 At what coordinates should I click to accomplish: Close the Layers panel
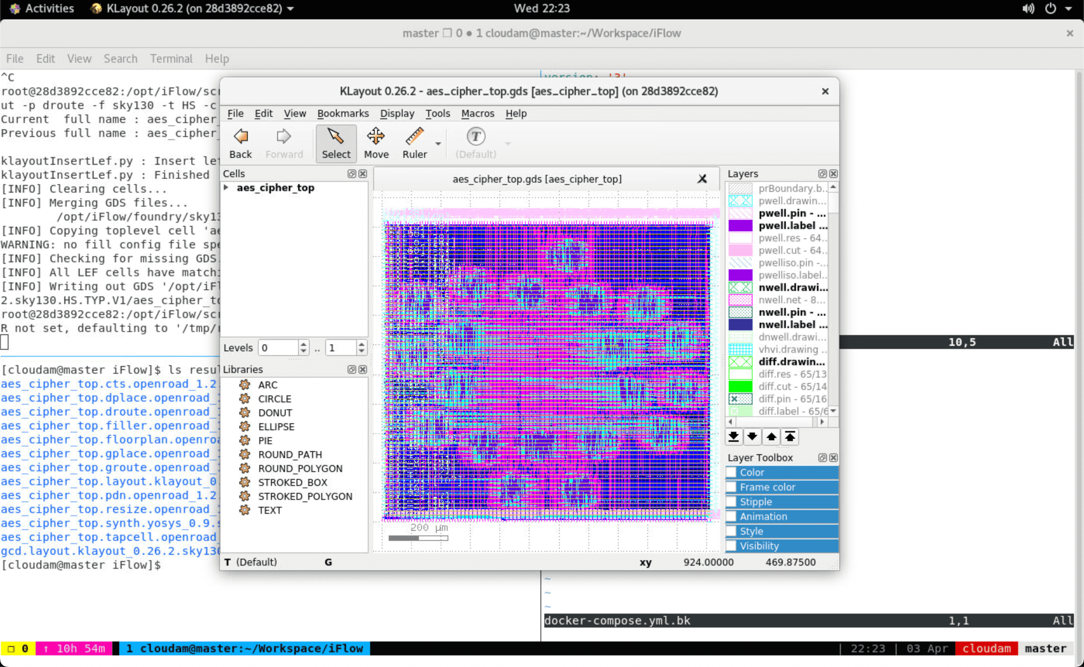[x=833, y=174]
